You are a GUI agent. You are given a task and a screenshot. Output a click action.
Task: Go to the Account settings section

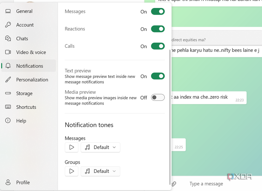pos(29,25)
